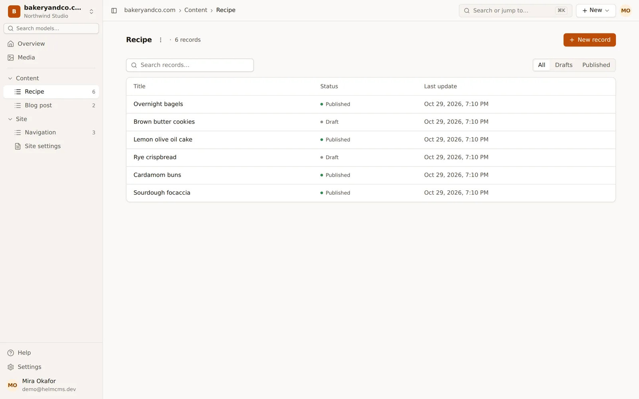
Task: Click the Recipe list icon in sidebar
Action: tap(18, 92)
